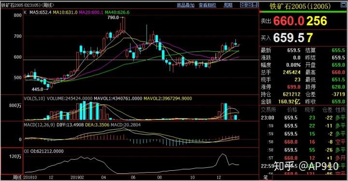Click the OI:621212.0000 indicator label
Image resolution: width=348 pixels, height=181 pixels.
coord(47,151)
